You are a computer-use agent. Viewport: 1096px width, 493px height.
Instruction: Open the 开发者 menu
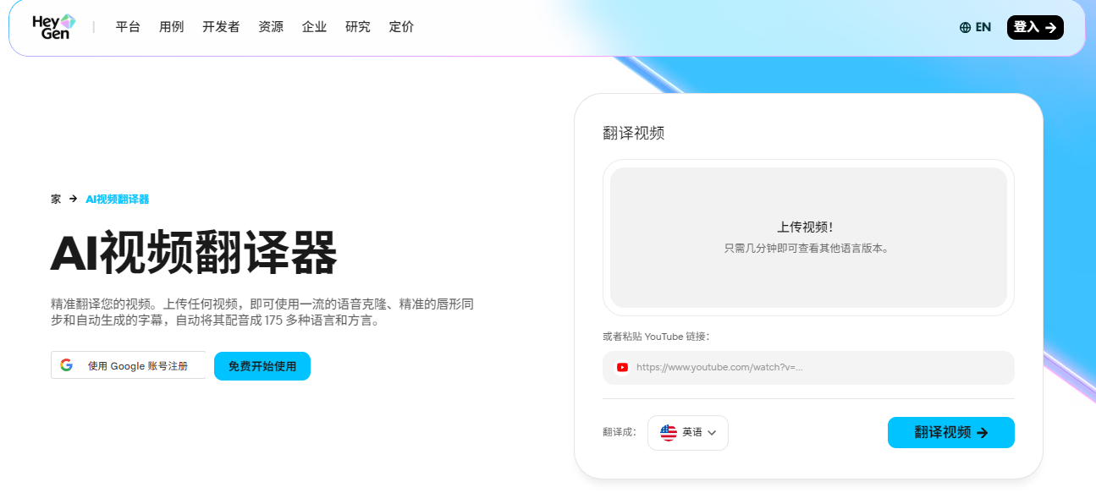coord(221,27)
